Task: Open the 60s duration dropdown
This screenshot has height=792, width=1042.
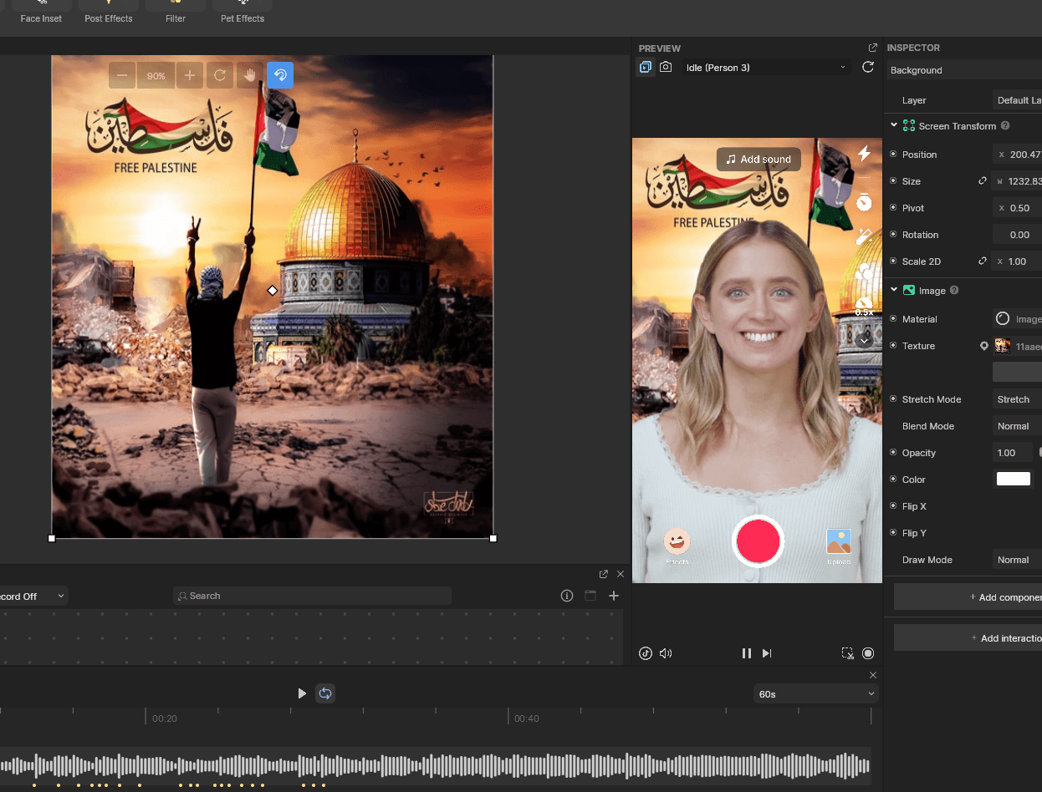Action: pos(815,693)
